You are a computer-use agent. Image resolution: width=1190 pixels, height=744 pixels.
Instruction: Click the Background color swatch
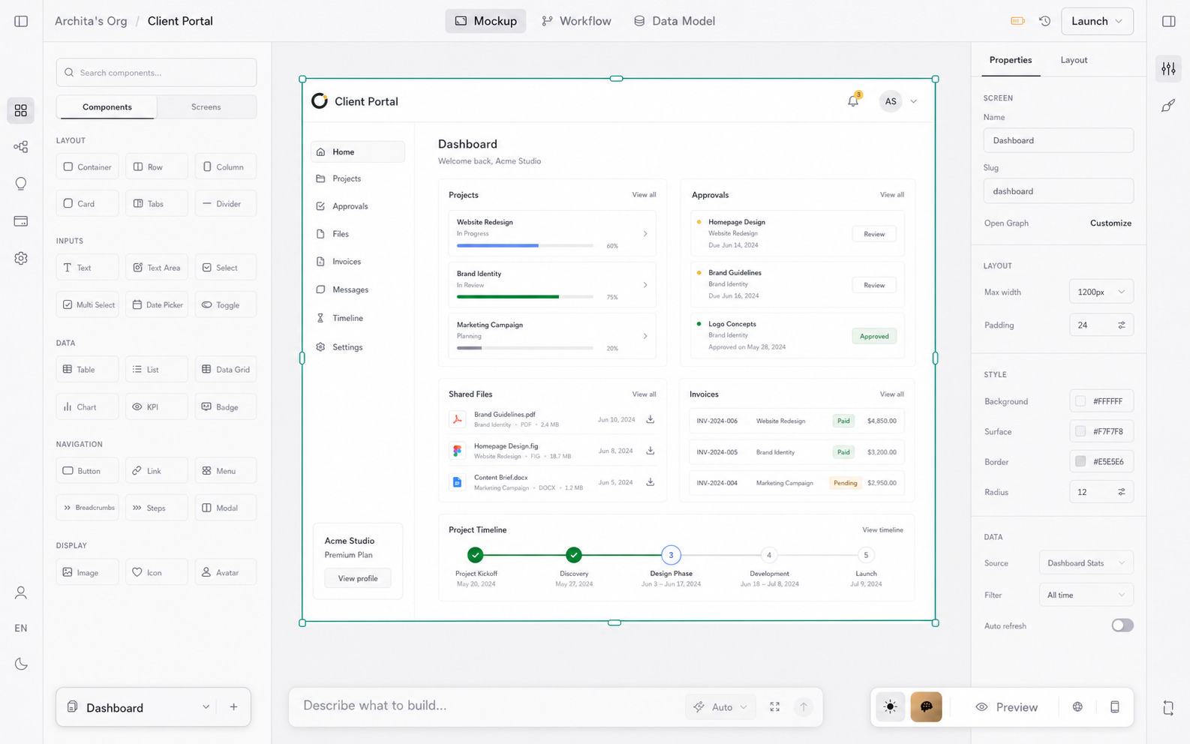coord(1080,401)
